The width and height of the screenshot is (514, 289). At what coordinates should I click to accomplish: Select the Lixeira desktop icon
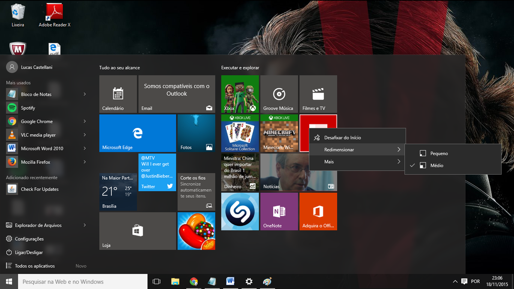(18, 16)
